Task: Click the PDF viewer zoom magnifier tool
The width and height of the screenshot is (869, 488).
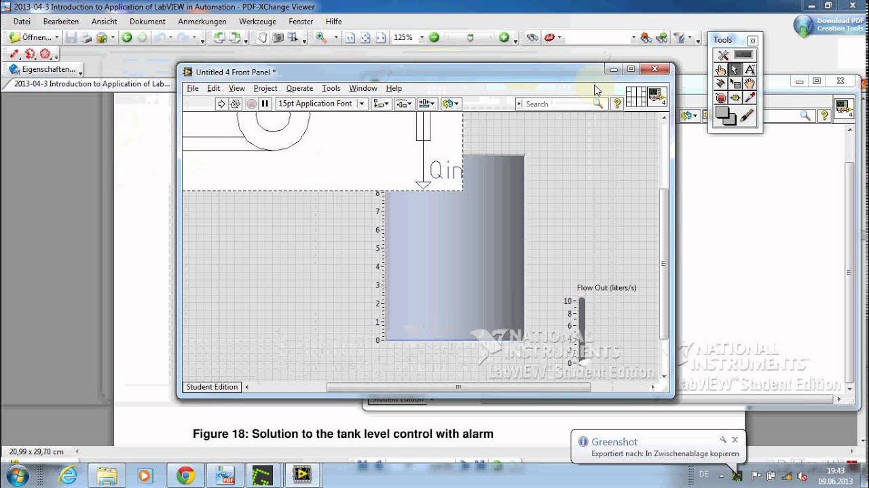Action: tap(321, 38)
